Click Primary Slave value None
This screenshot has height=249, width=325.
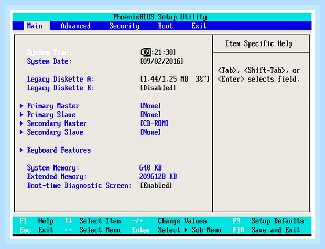click(150, 115)
